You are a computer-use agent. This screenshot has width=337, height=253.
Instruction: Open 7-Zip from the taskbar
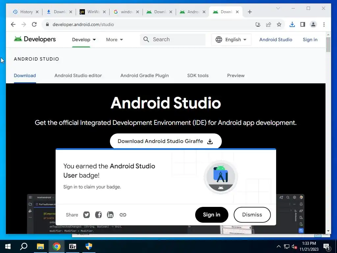point(73,246)
